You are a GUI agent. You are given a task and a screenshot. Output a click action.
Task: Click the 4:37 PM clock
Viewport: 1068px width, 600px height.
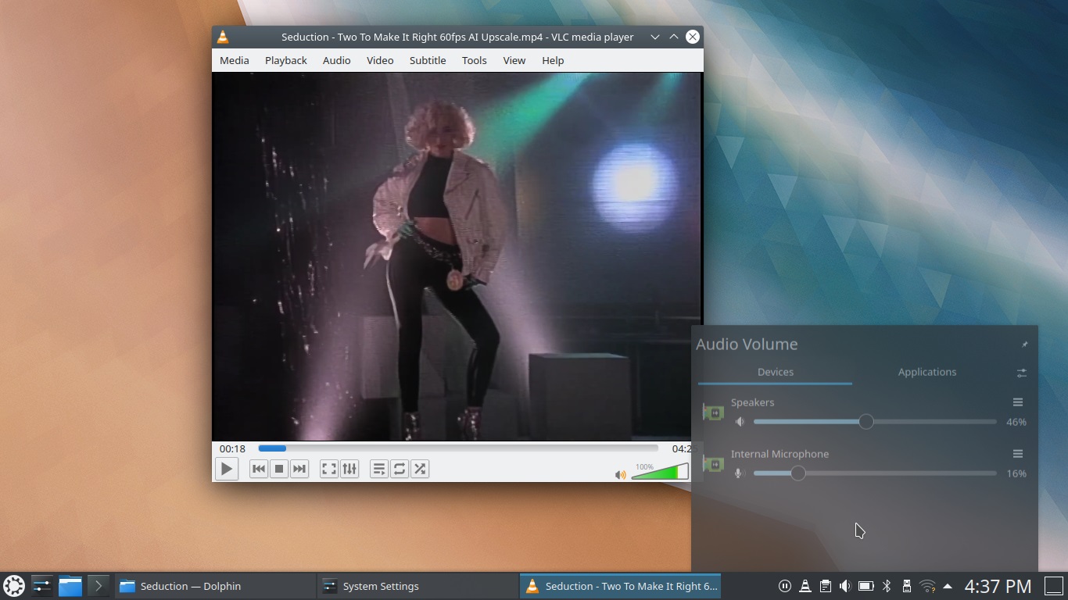pyautogui.click(x=998, y=586)
